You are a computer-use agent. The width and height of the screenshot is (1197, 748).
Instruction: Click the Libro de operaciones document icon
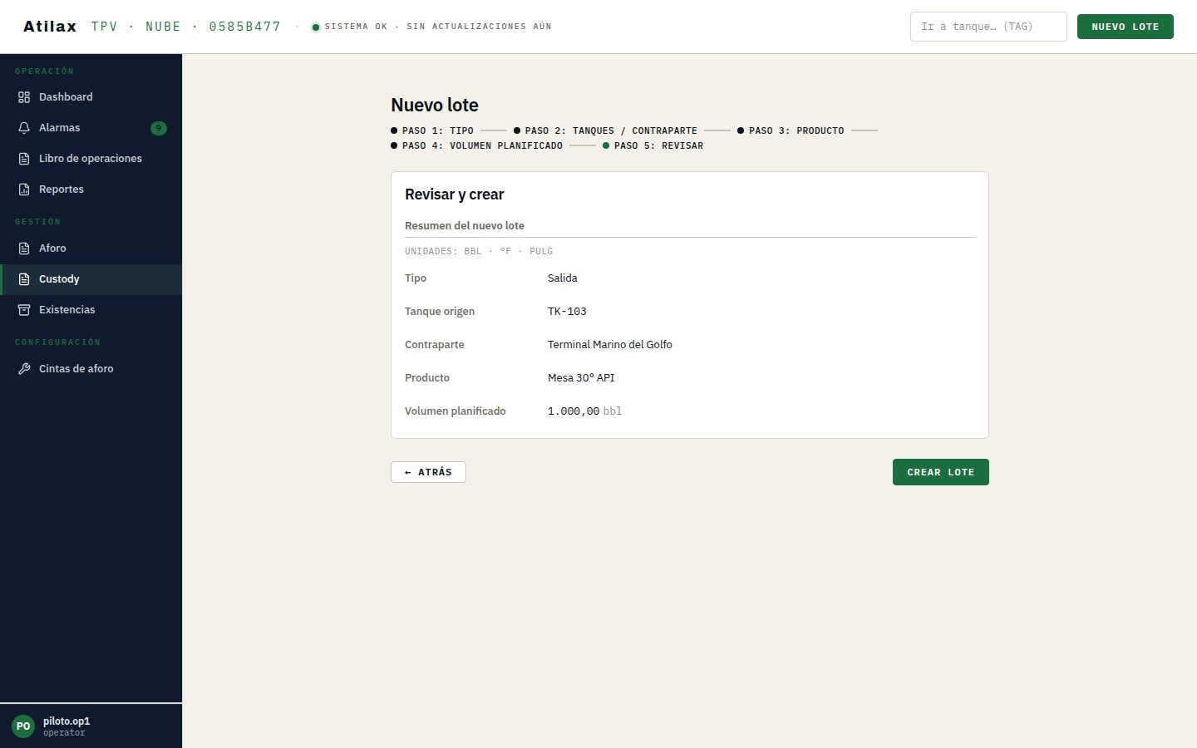pos(24,159)
